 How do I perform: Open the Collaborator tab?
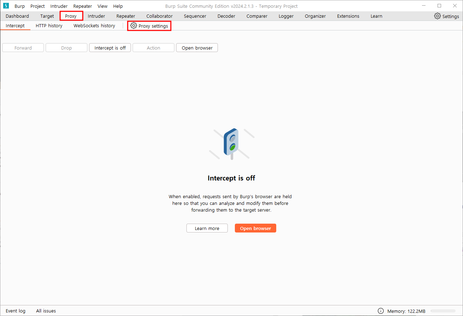coord(160,16)
